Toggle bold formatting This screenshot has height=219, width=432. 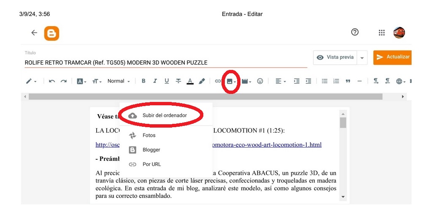point(143,81)
